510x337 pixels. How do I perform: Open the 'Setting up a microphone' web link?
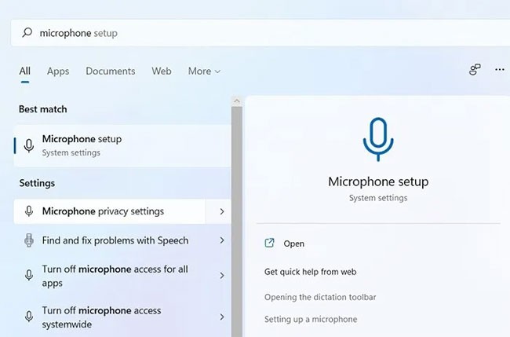click(x=311, y=320)
